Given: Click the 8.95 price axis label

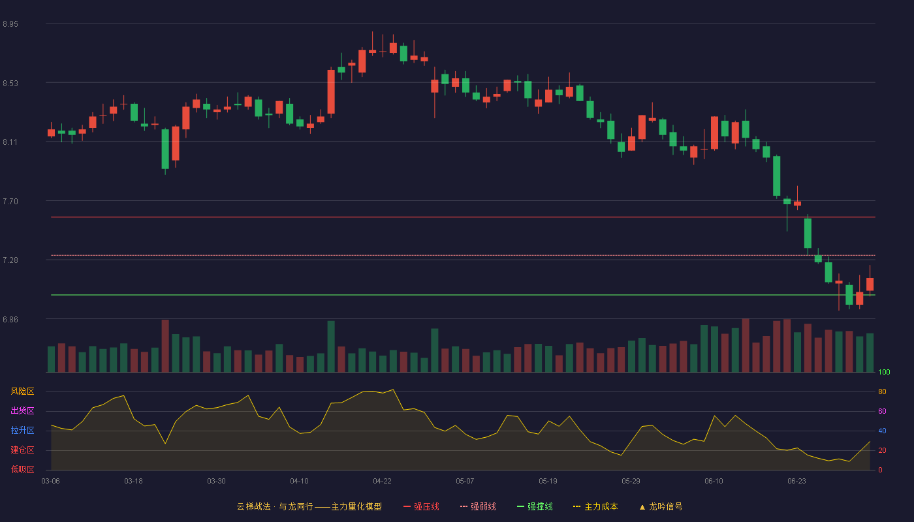Looking at the screenshot, I should (10, 24).
